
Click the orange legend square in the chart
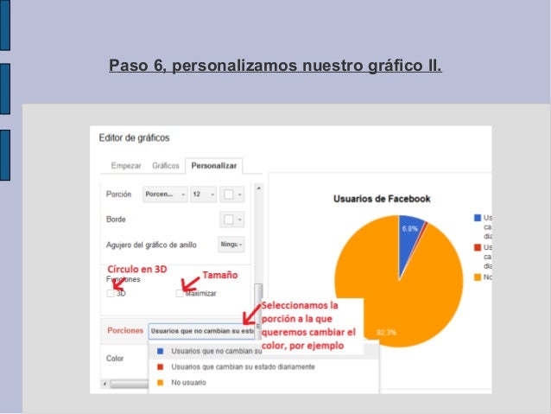[x=478, y=277]
